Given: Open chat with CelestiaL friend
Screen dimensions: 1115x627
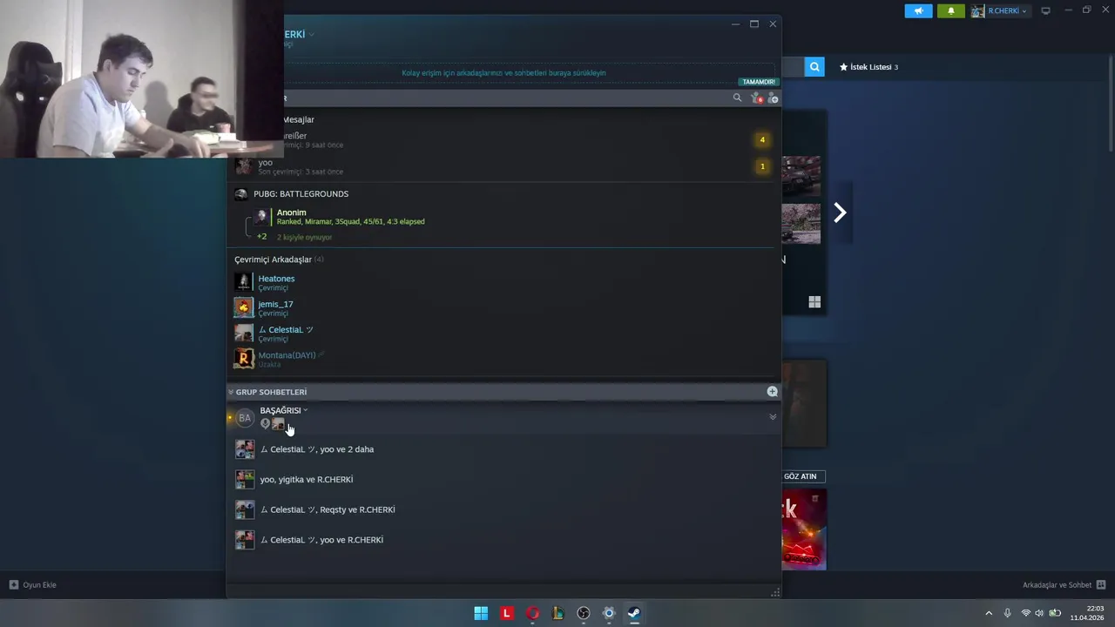Looking at the screenshot, I should (503, 334).
